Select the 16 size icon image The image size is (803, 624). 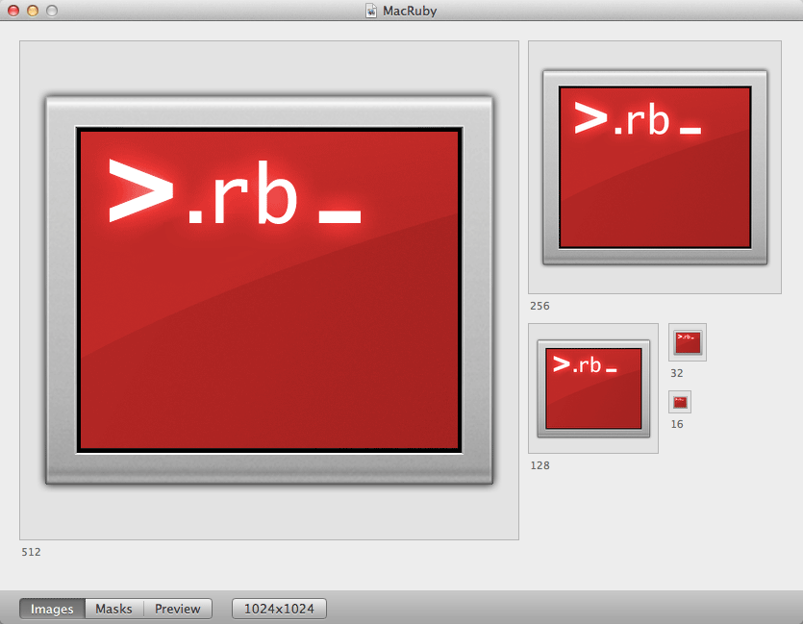[x=680, y=402]
